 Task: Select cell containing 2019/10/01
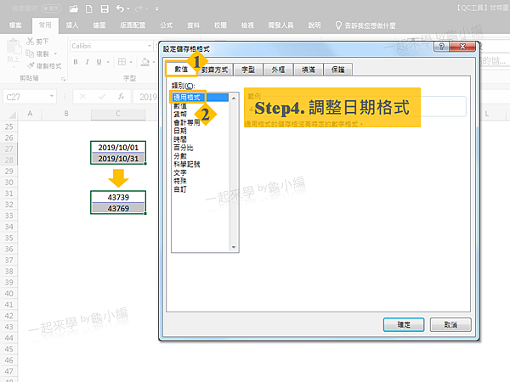coord(118,147)
